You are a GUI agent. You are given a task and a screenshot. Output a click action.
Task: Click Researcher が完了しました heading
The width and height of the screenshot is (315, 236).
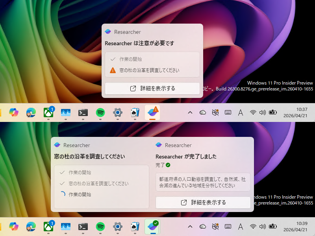coord(186,157)
